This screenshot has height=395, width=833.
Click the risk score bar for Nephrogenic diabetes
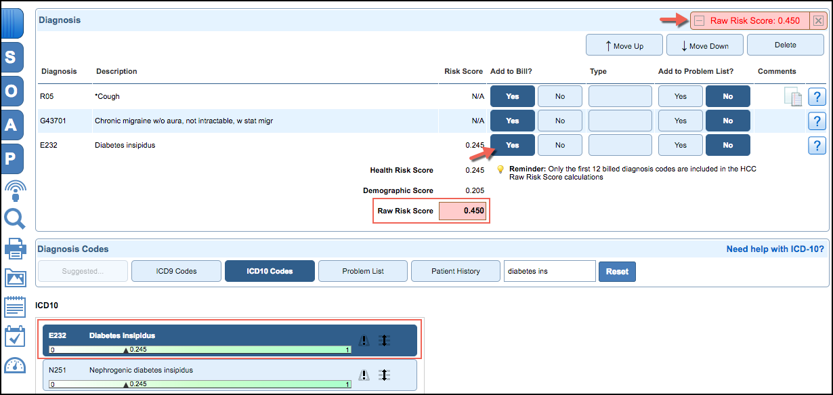point(200,385)
